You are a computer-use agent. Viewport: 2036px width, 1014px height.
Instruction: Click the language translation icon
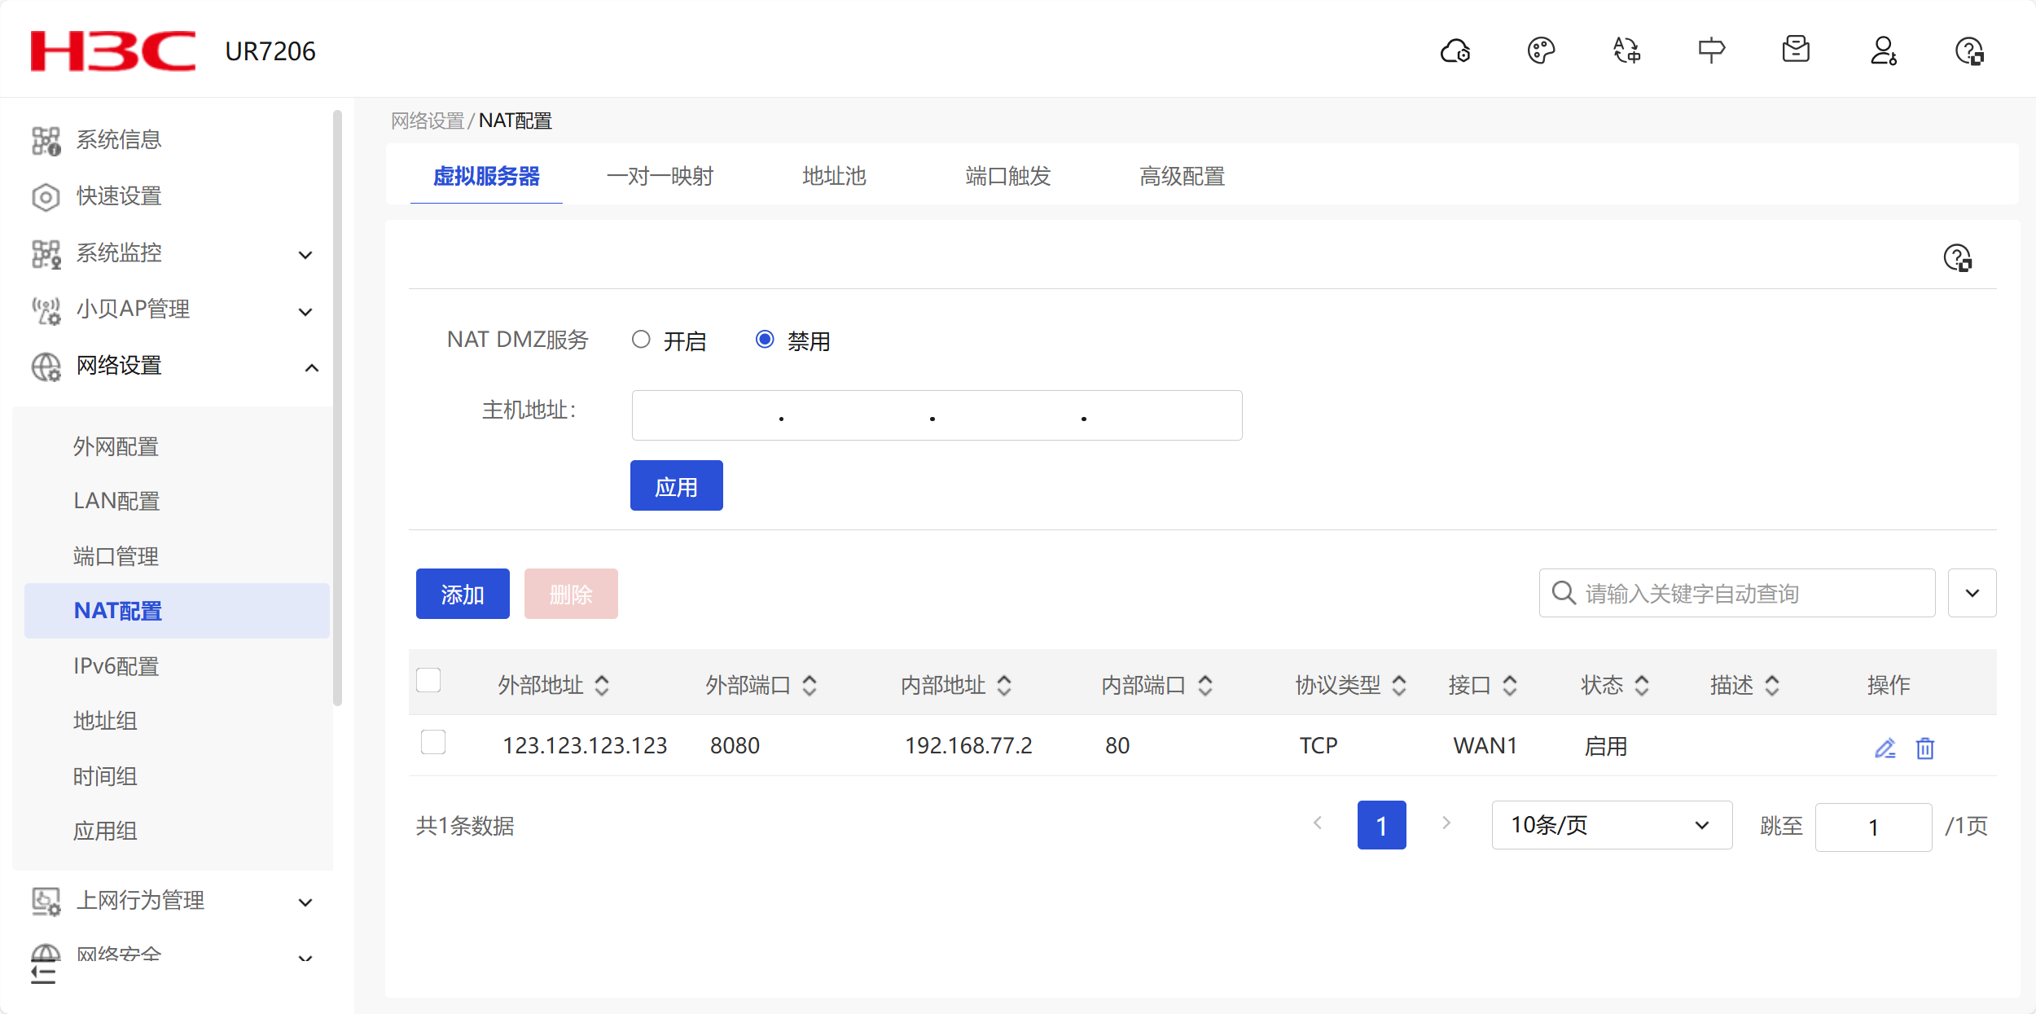point(1626,51)
